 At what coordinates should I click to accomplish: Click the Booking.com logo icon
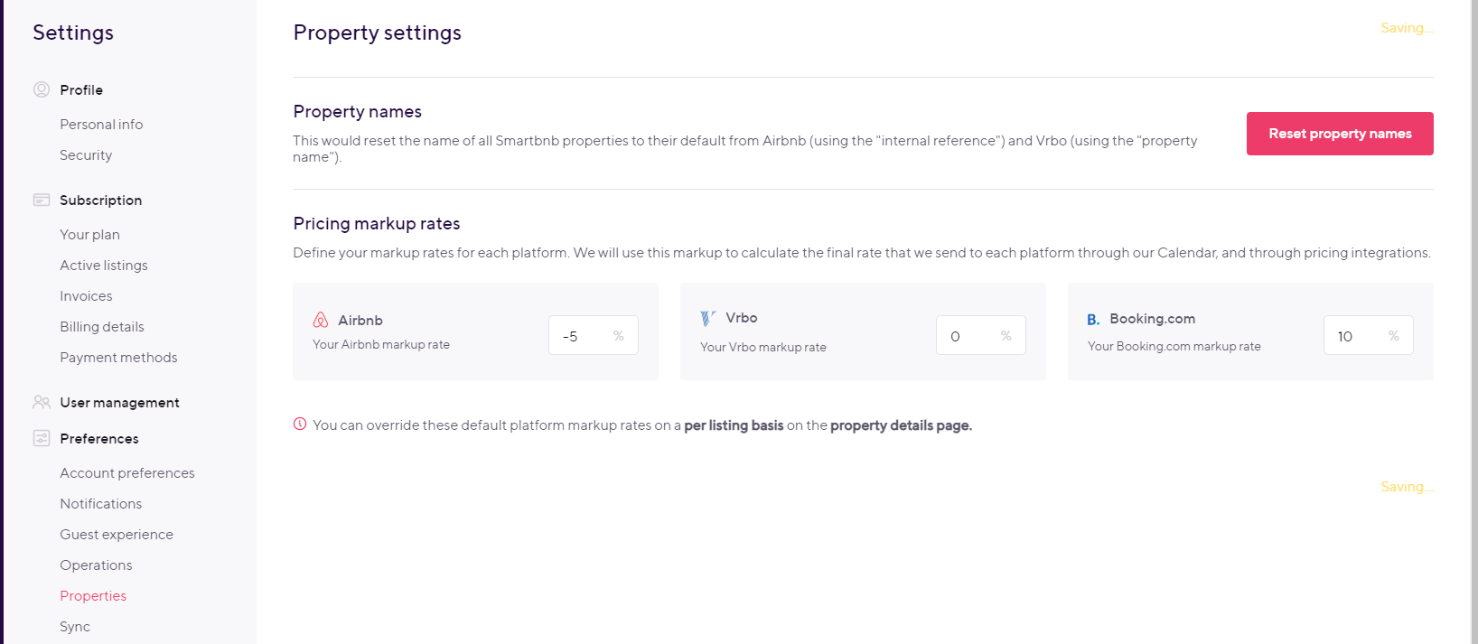[1092, 318]
